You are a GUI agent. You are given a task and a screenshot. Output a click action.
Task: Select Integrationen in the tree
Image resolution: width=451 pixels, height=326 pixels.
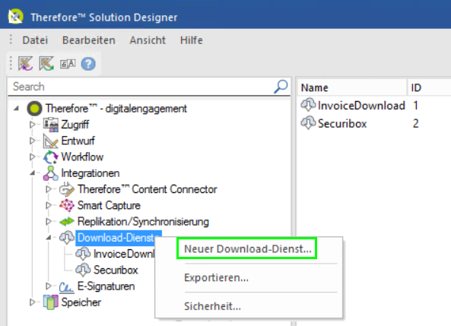point(91,173)
